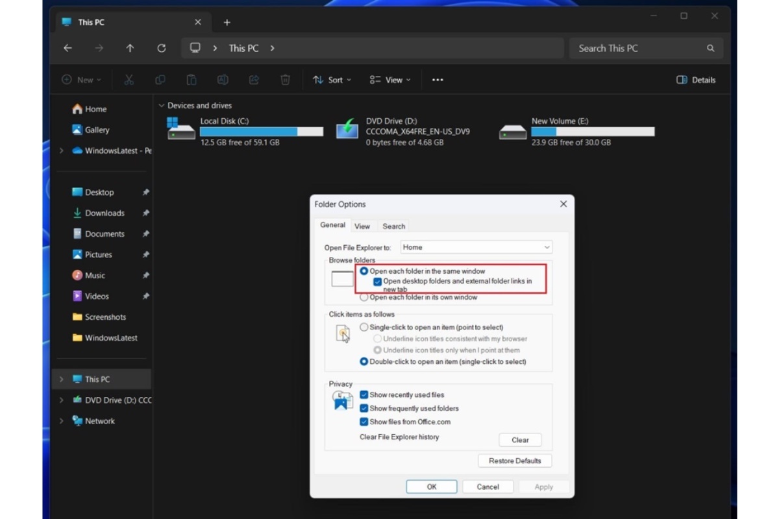The width and height of the screenshot is (779, 519).
Task: Close the Folder Options dialog
Action: 563,204
